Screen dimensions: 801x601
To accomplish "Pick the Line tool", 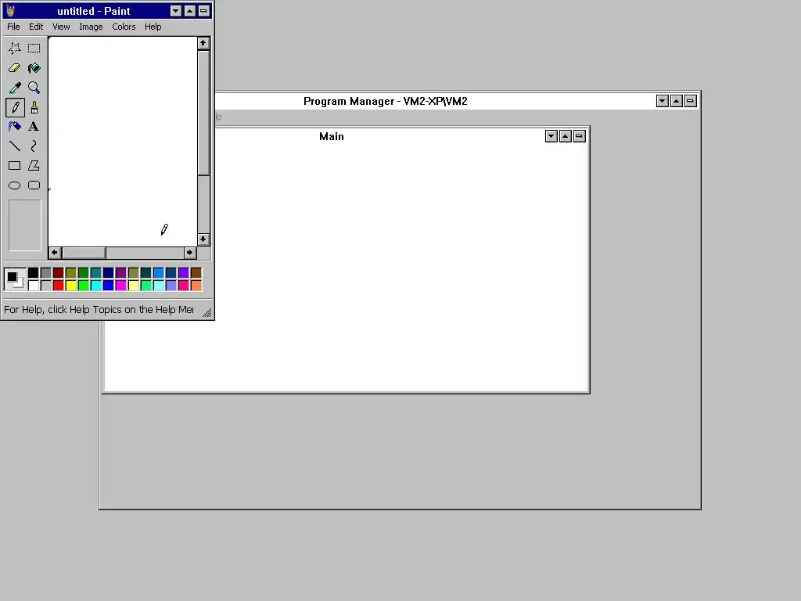I will [x=14, y=146].
